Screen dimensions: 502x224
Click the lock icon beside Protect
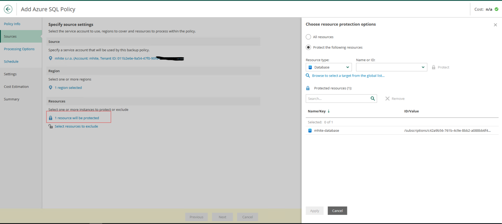tap(433, 67)
